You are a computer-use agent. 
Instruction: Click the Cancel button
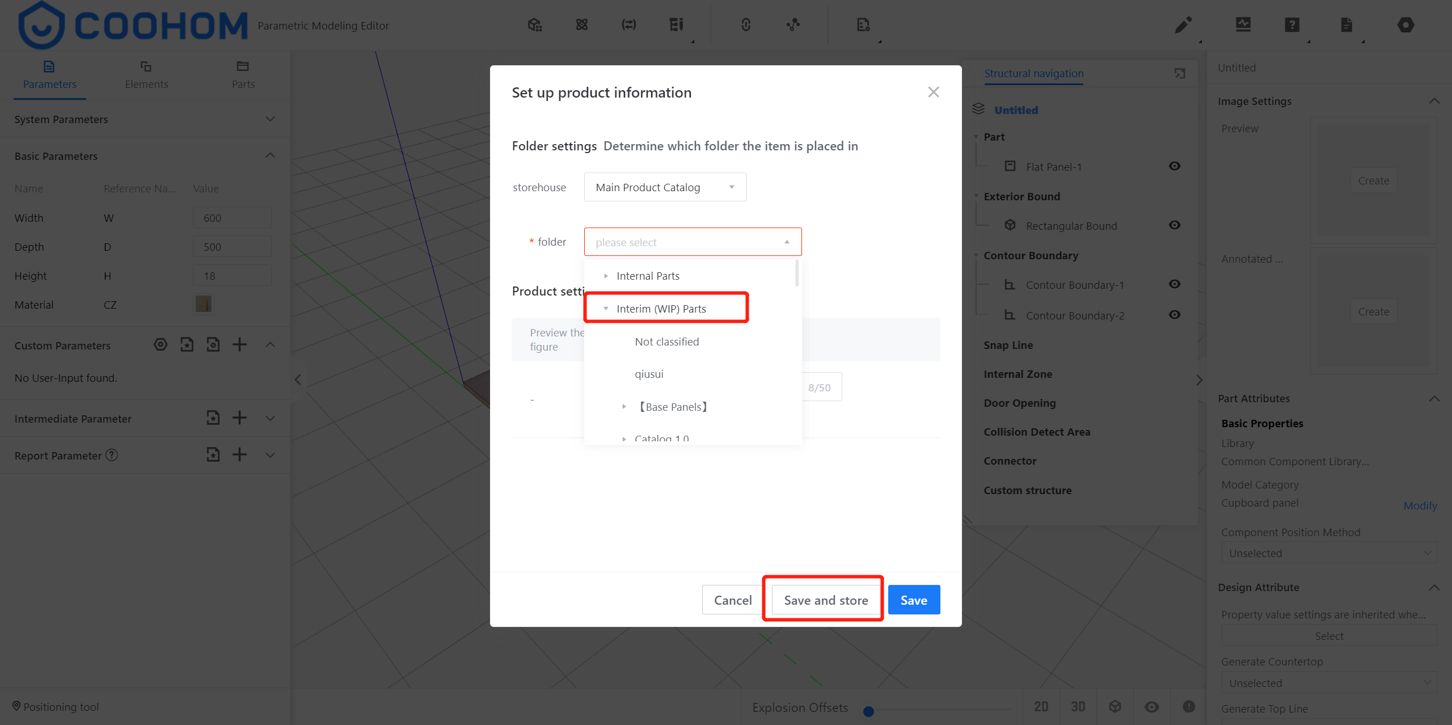pos(732,600)
